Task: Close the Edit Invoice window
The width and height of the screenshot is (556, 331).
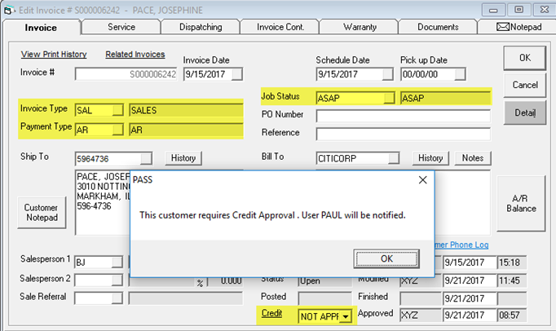Action: (545, 10)
